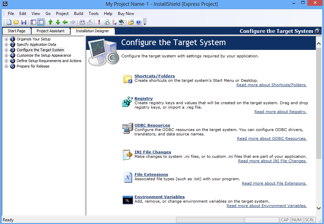Switch to Start Page tab
The image size is (324, 224).
17,31
